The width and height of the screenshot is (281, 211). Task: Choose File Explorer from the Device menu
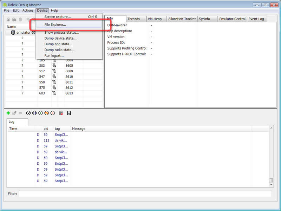click(x=69, y=25)
